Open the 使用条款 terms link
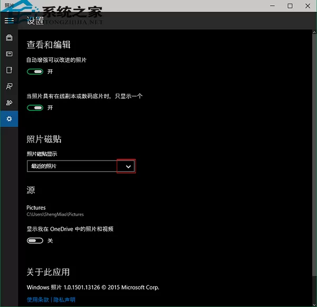 [x=38, y=300]
